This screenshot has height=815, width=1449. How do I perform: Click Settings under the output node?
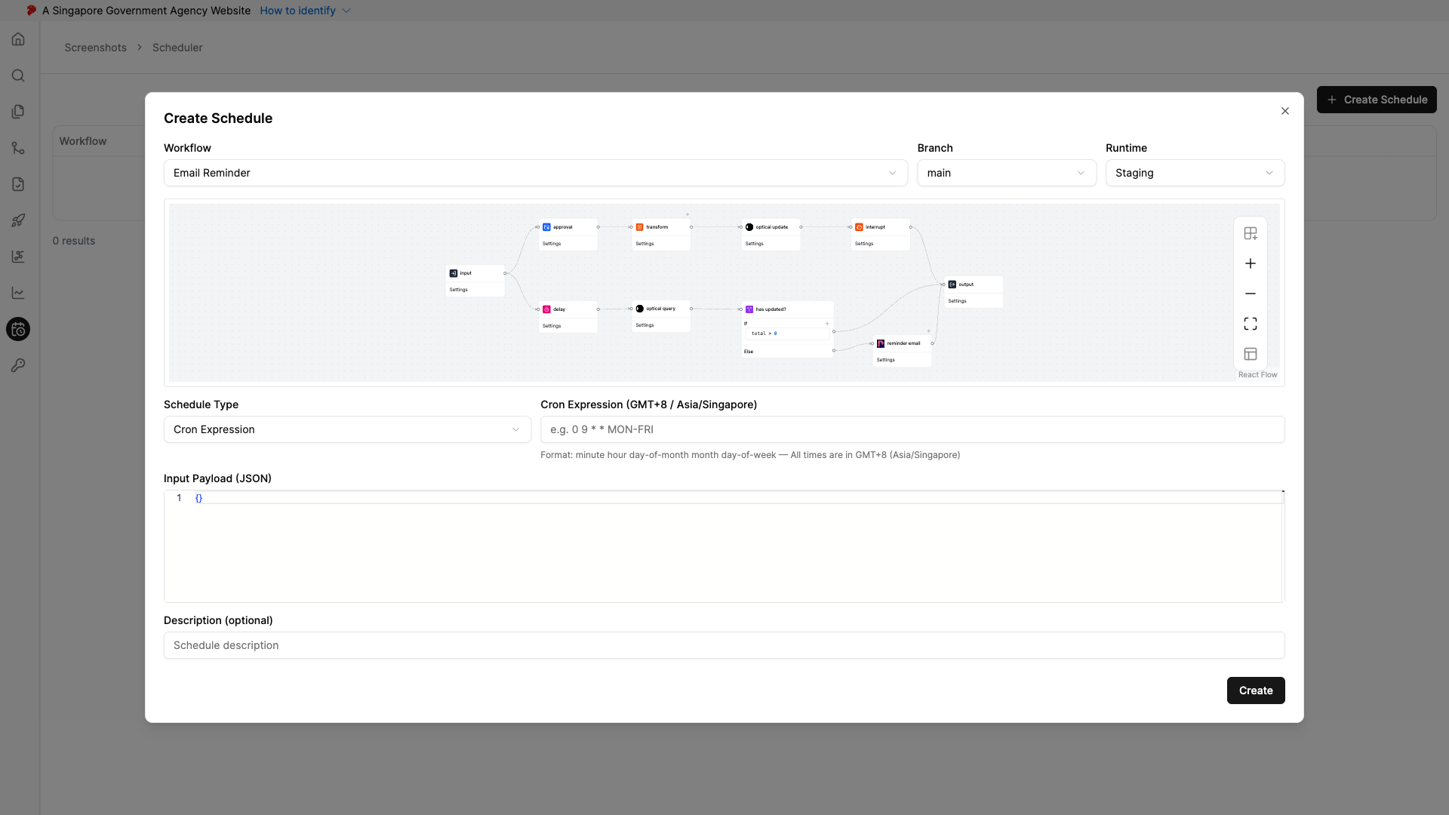pos(957,301)
